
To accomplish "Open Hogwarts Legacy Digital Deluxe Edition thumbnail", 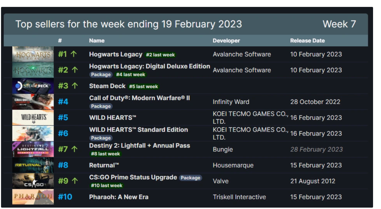I will [x=33, y=70].
